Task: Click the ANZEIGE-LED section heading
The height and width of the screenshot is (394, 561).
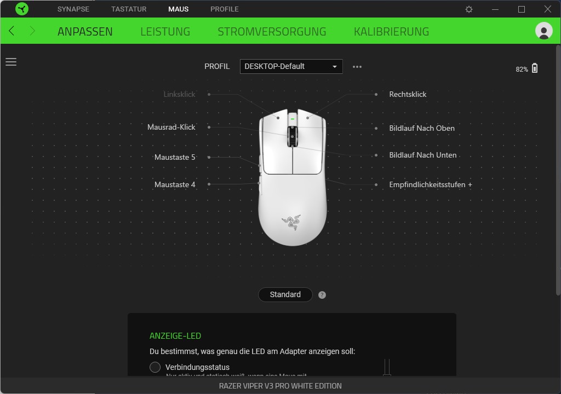Action: 175,336
